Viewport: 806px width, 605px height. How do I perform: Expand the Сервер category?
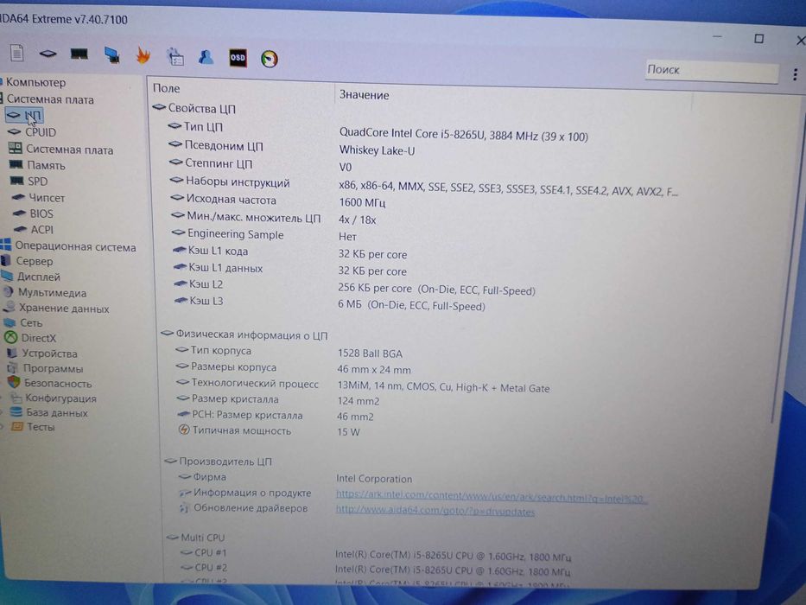click(35, 261)
